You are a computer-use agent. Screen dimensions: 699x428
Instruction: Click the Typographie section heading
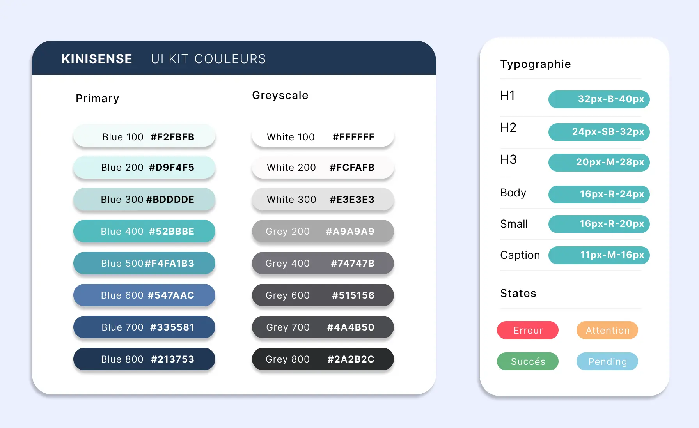pos(535,64)
